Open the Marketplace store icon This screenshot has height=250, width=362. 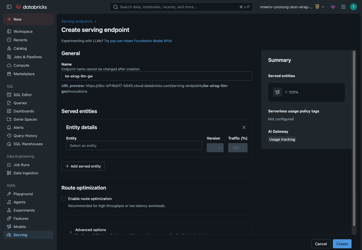coord(9,74)
